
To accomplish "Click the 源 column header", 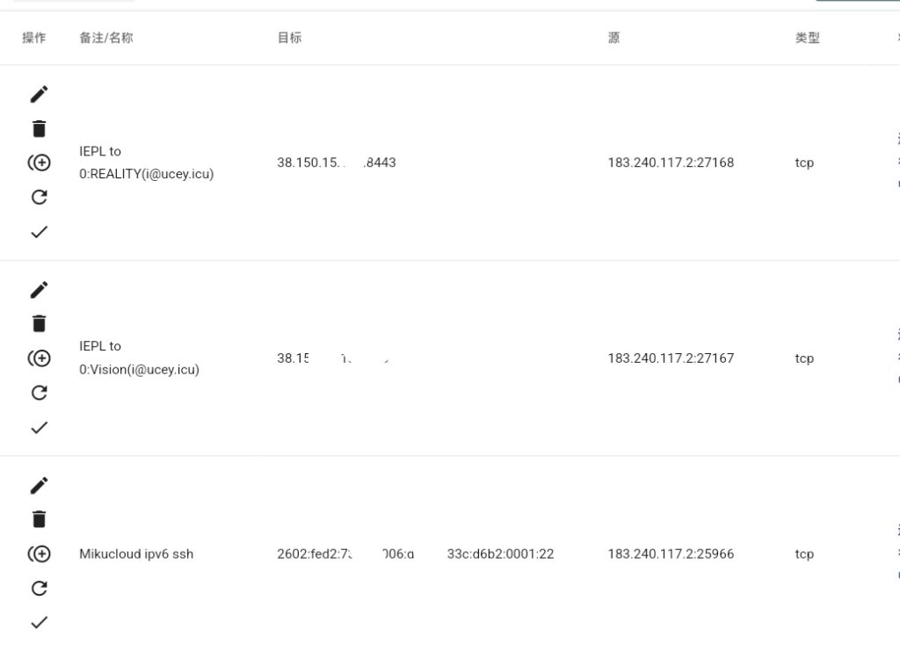I will pyautogui.click(x=613, y=39).
